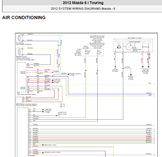The height and width of the screenshot is (157, 162).
Task: Click the pin 1X "WHT/RED" label
Action: pyautogui.click(x=36, y=154)
